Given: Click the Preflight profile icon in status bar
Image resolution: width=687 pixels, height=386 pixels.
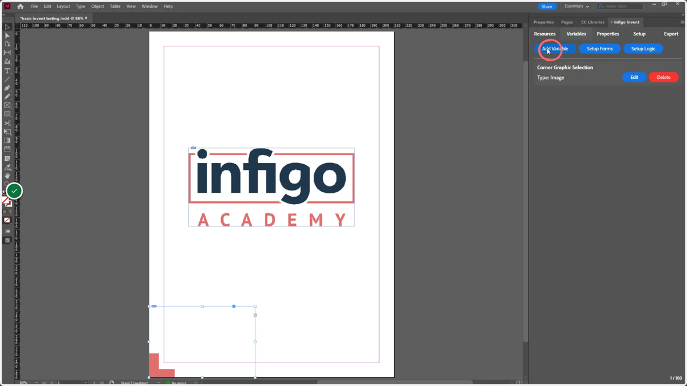Looking at the screenshot, I should 112,383.
